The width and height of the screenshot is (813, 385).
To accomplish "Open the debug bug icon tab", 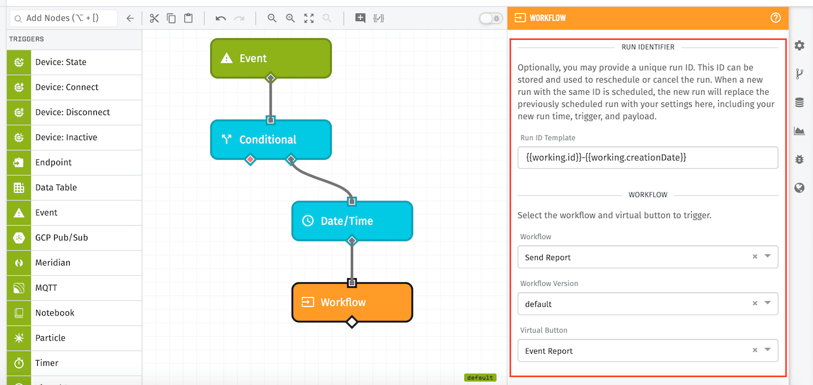I will 799,159.
